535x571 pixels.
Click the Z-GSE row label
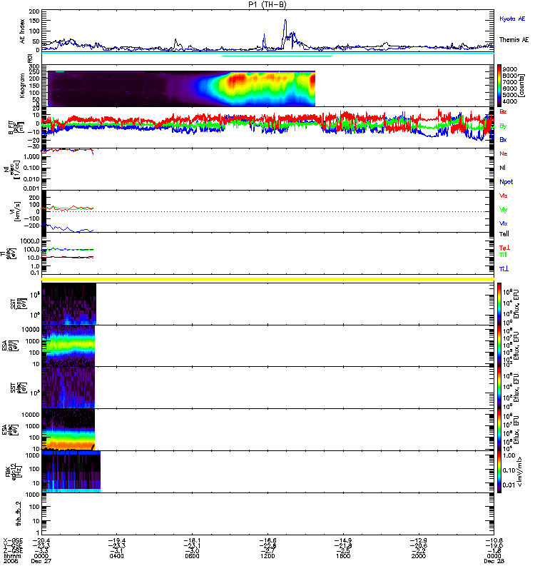pos(13,551)
